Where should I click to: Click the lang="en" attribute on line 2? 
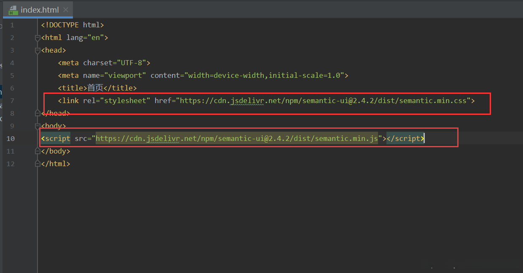85,38
